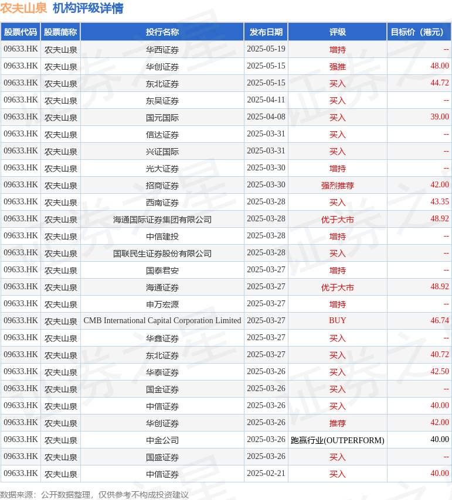
Task: Click 跑赢行业(OUTPERFORM) rating
Action: (x=338, y=440)
